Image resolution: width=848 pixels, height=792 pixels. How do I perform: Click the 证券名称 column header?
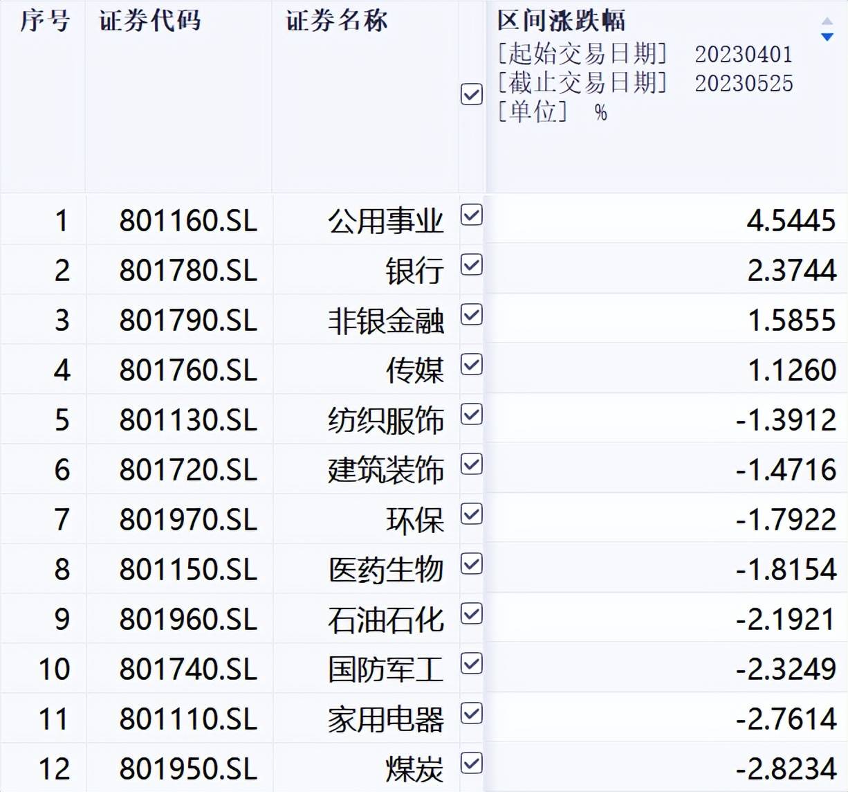point(337,21)
